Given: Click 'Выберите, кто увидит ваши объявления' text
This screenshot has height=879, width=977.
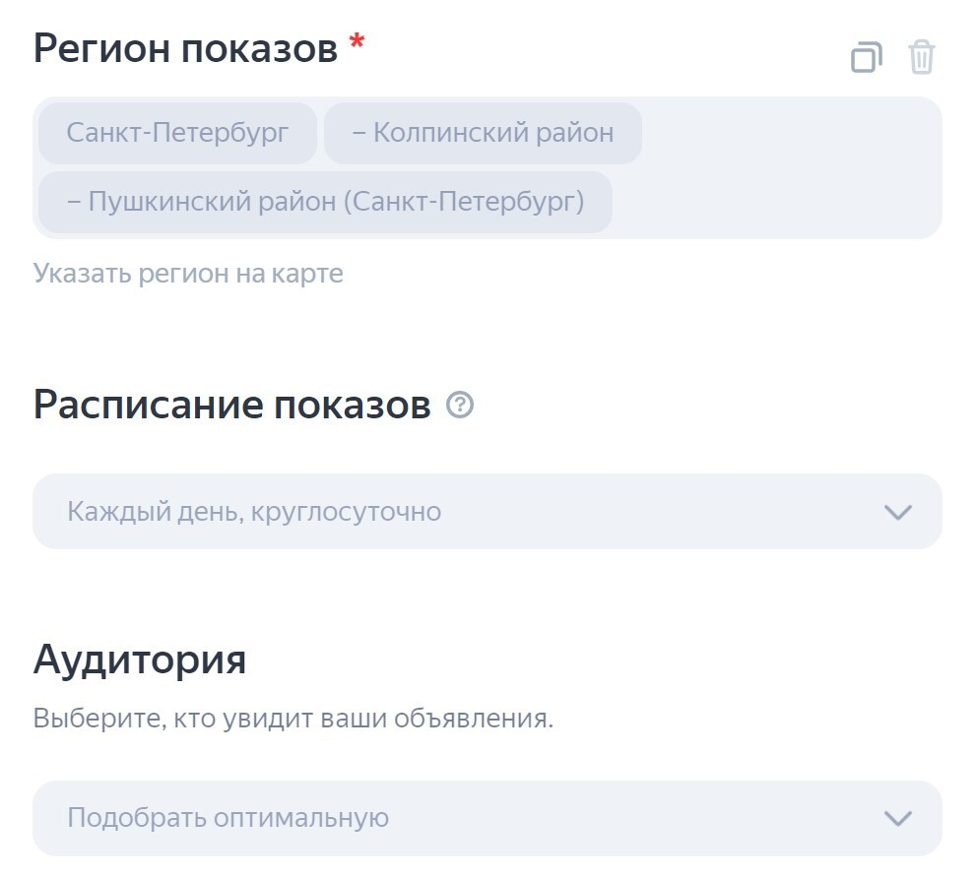Looking at the screenshot, I should click(293, 719).
